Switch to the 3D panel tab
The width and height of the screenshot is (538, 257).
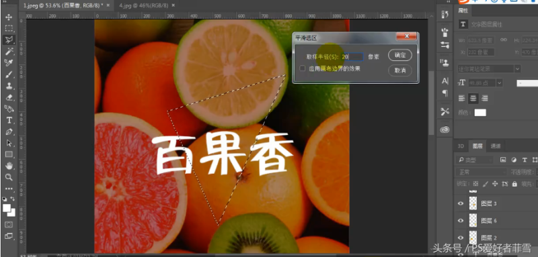click(x=461, y=146)
